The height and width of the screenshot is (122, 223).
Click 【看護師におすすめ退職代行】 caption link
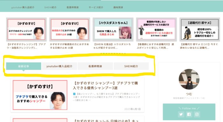[155, 46]
